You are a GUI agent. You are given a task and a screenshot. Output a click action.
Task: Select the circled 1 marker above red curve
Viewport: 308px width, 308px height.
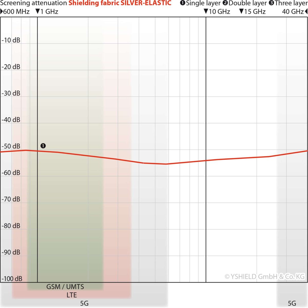pyautogui.click(x=43, y=146)
